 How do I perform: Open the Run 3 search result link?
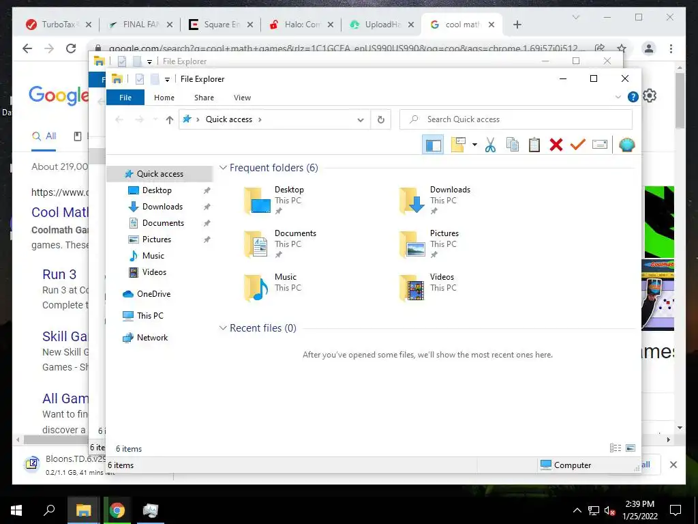(x=59, y=274)
